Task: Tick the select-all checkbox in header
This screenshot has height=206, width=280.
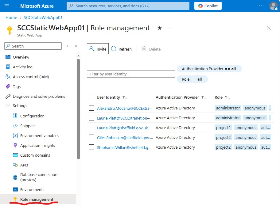Action: (91, 97)
